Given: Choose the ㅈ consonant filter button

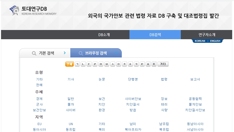Looking at the screenshot, I should tap(124, 64).
